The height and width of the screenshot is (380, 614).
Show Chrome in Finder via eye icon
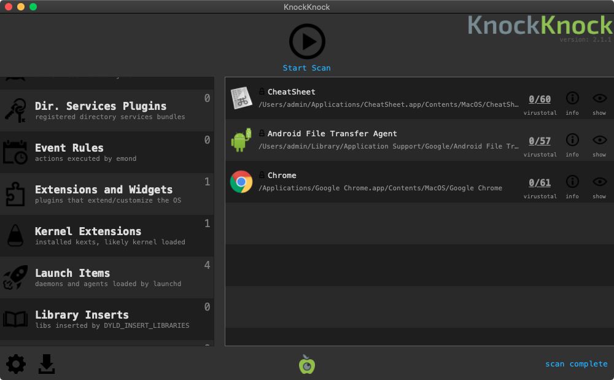[x=599, y=182]
